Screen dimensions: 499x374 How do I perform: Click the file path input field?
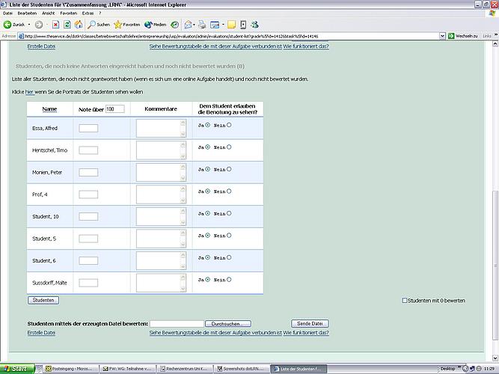click(x=177, y=324)
